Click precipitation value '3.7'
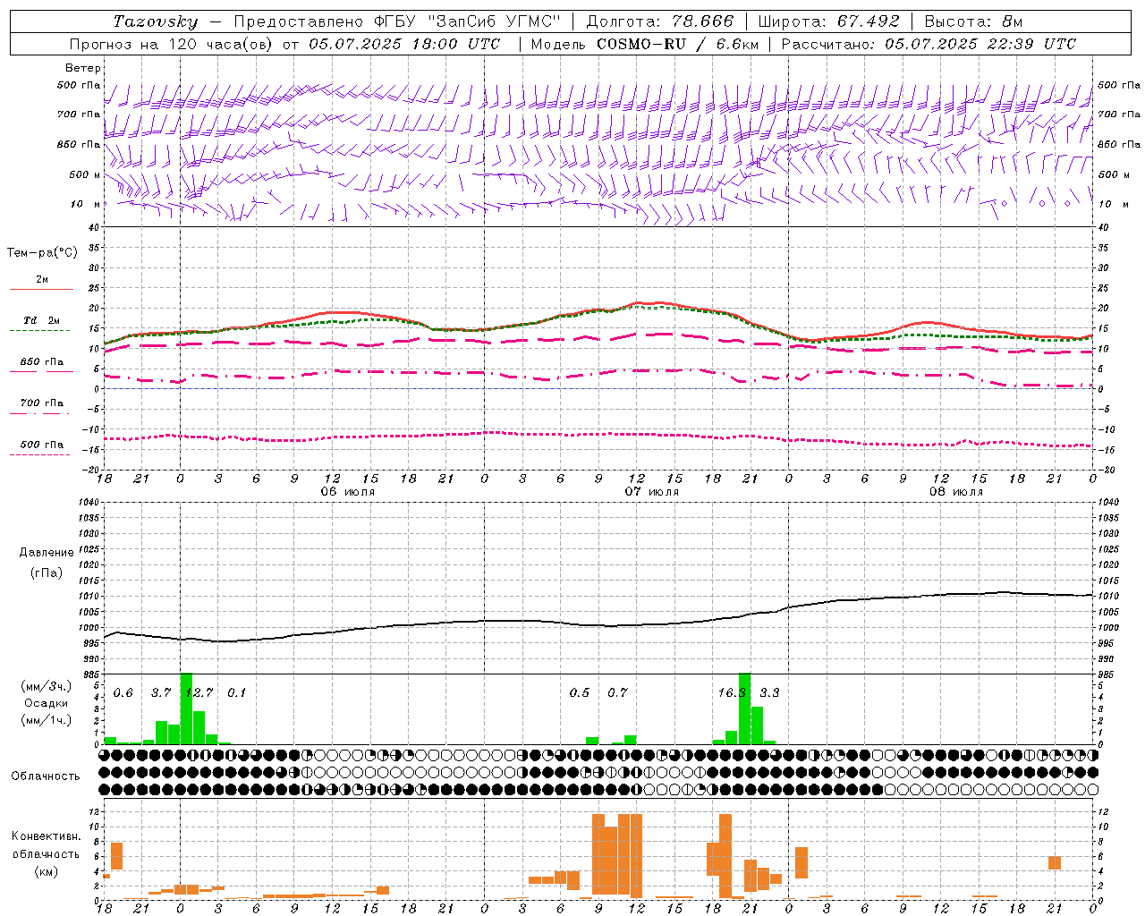The image size is (1145, 916). (161, 693)
